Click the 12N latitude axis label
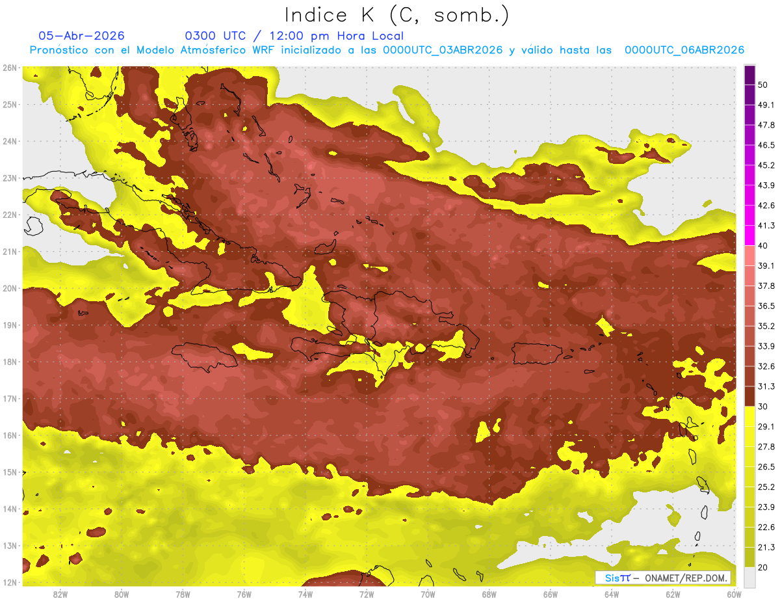Screen dimensions: 780x603 10,582
